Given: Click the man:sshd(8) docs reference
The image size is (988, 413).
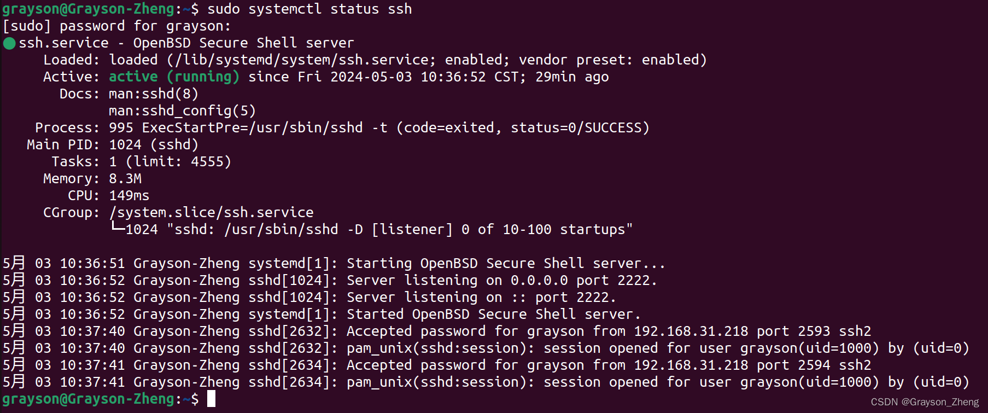Looking at the screenshot, I should click(x=154, y=94).
